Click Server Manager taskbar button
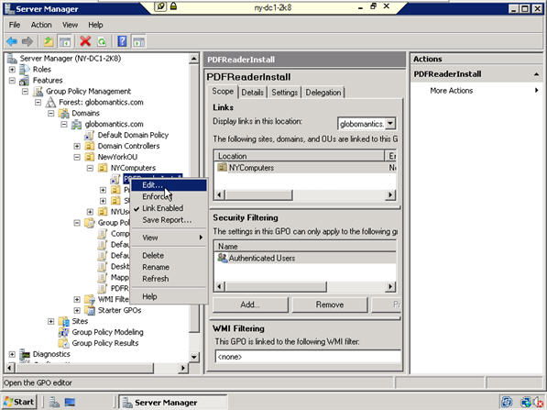This screenshot has height=410, width=547. (x=172, y=403)
